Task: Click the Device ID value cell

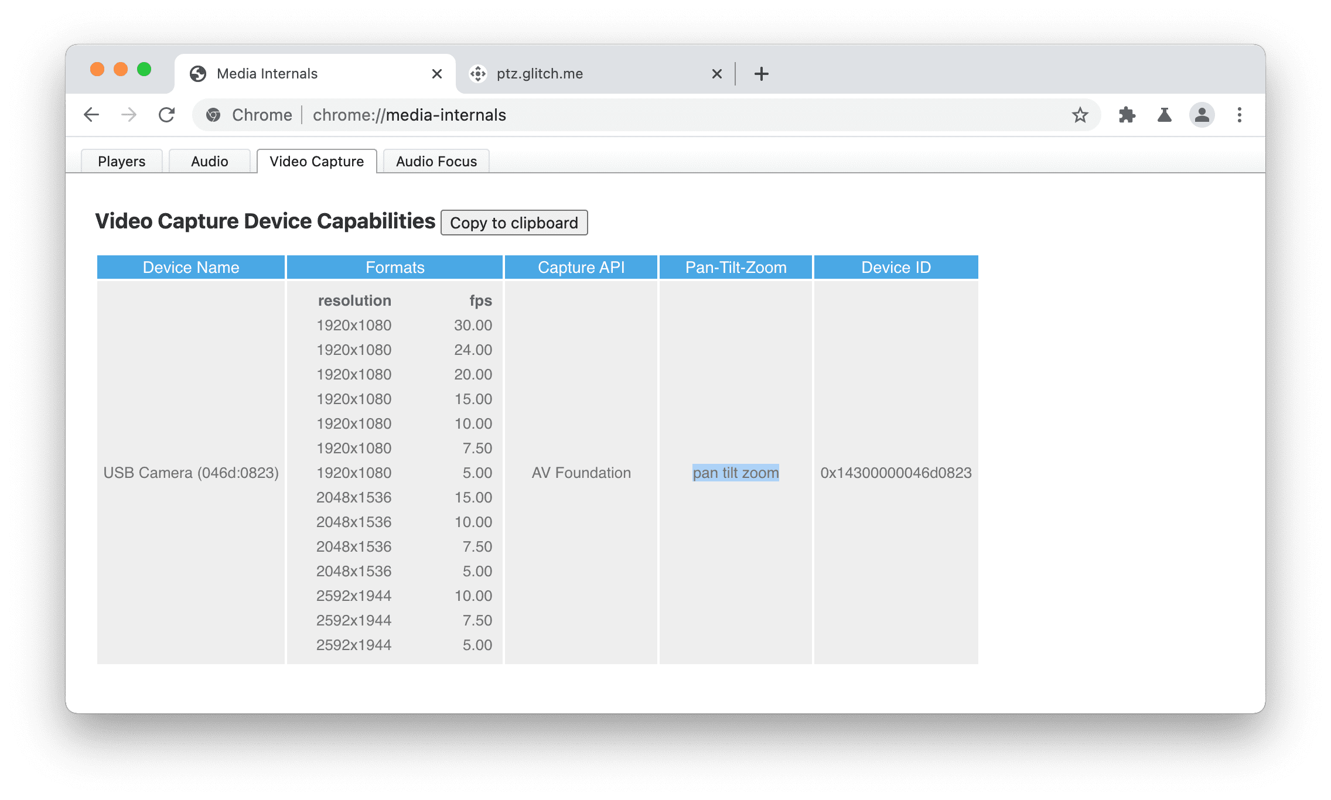Action: (x=893, y=472)
